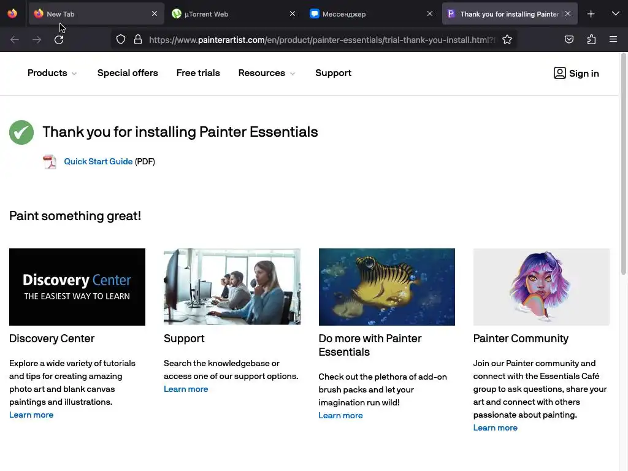Click the Firefox View icon
Screen dimensions: 628x471
12,13
